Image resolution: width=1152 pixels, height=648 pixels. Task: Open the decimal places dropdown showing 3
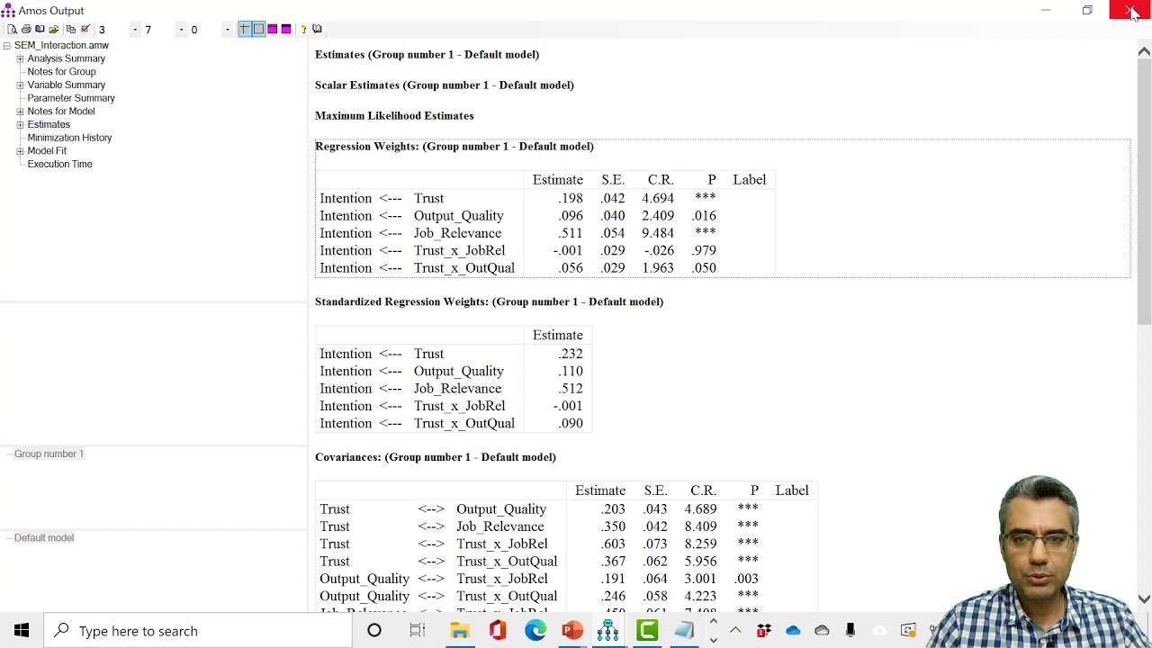click(x=135, y=30)
